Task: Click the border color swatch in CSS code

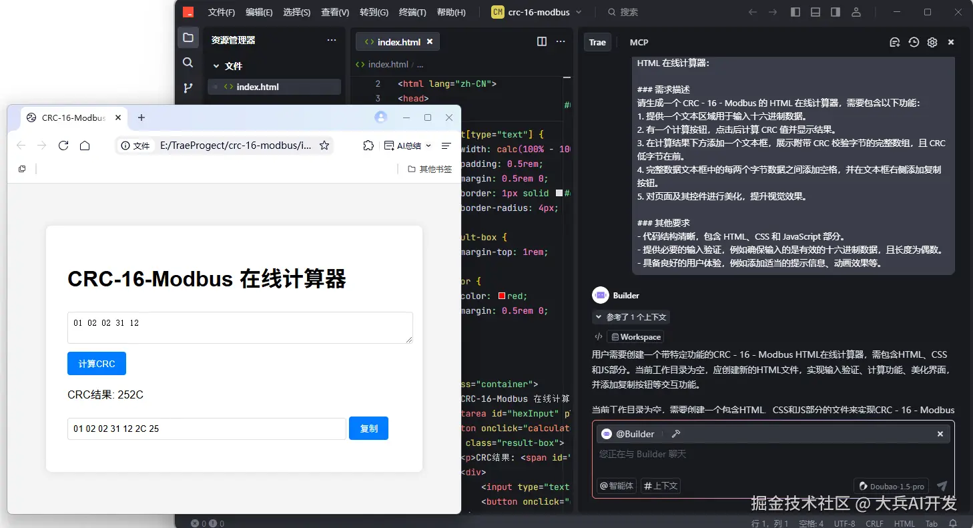Action: (x=559, y=193)
